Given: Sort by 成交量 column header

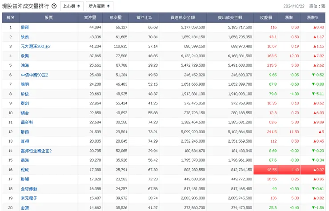Looking at the screenshot, I should coord(116,18).
